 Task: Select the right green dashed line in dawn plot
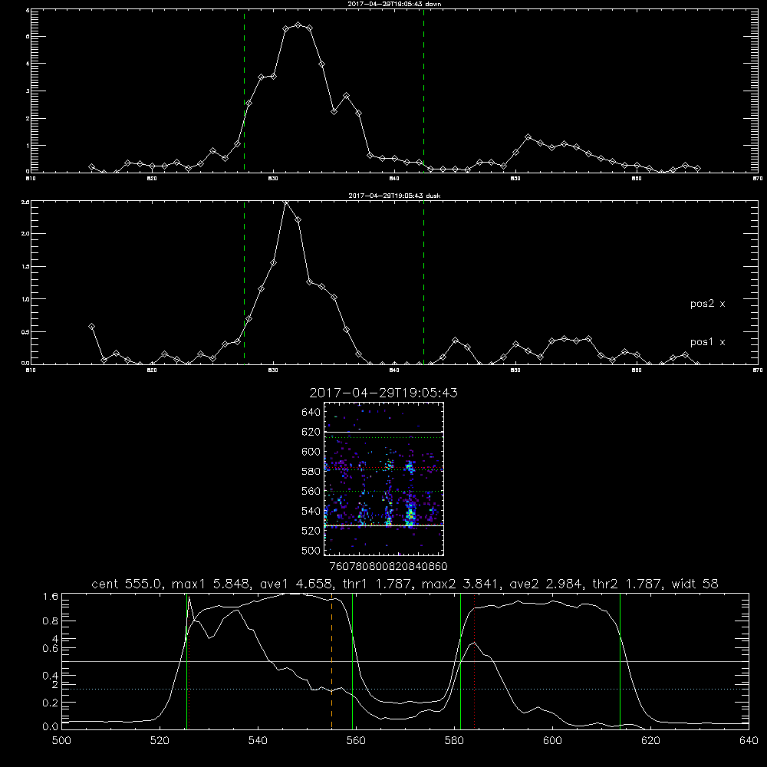pyautogui.click(x=423, y=91)
